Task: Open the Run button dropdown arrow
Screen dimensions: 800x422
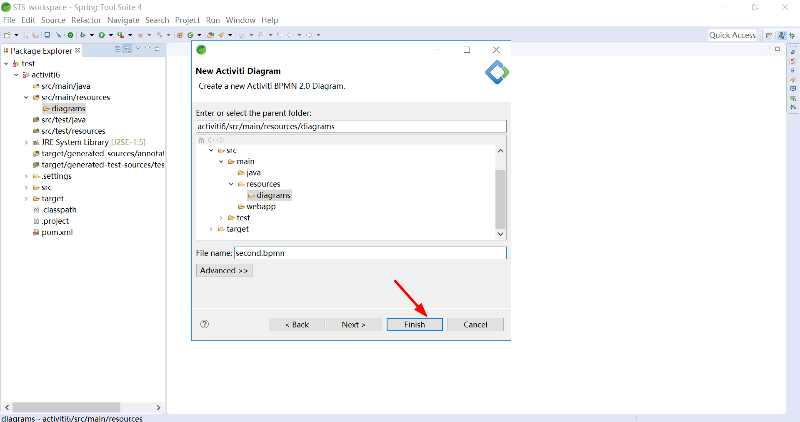Action: click(111, 35)
